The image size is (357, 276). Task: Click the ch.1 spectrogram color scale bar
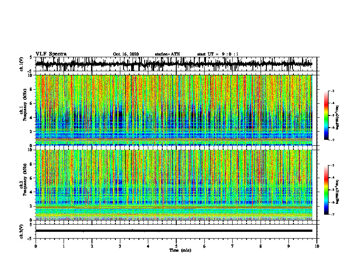pyautogui.click(x=326, y=115)
